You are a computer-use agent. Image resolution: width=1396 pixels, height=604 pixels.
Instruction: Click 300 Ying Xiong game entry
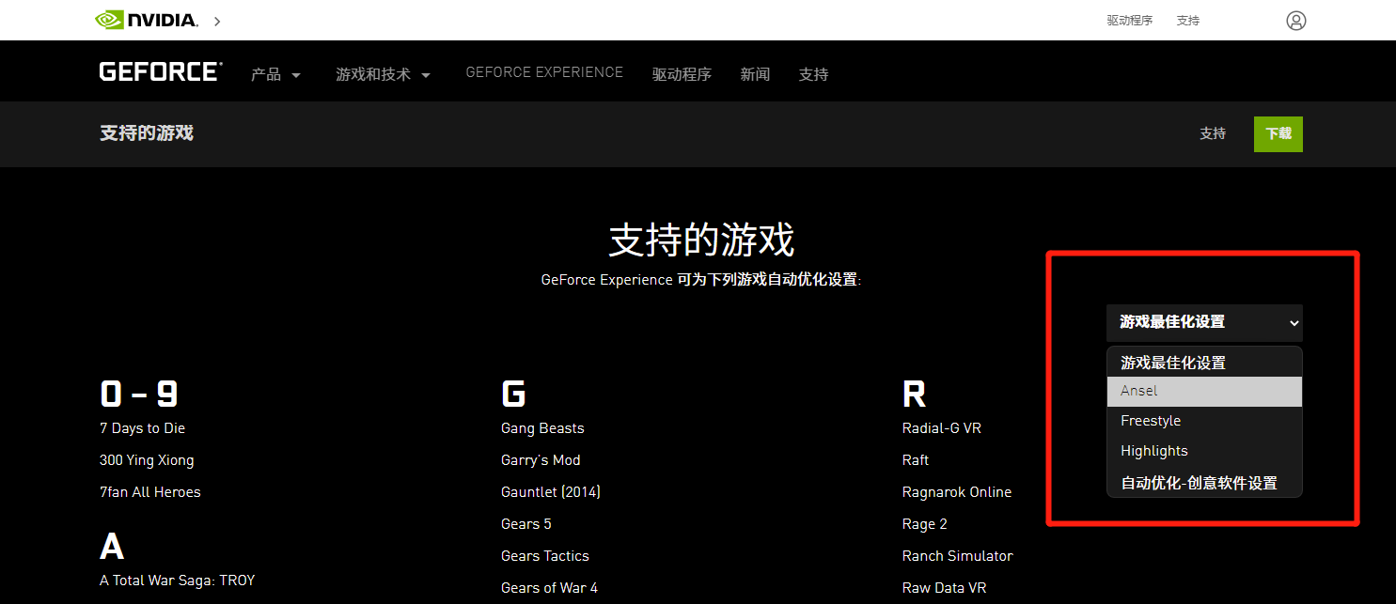[x=147, y=460]
